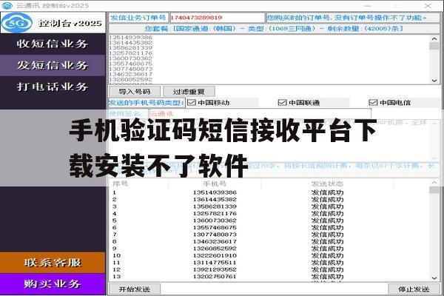
Task: Select table row with 13202750761
Action: 269,277
